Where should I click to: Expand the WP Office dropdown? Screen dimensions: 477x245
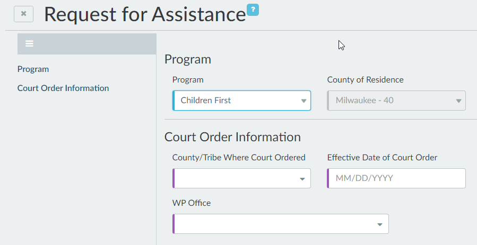tap(281, 224)
